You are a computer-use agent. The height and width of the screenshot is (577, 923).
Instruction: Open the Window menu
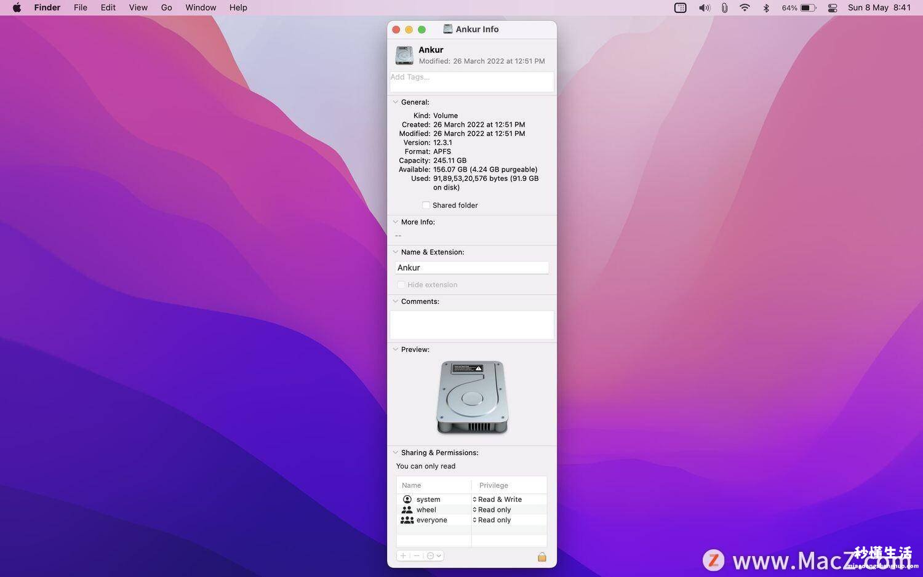(x=201, y=7)
